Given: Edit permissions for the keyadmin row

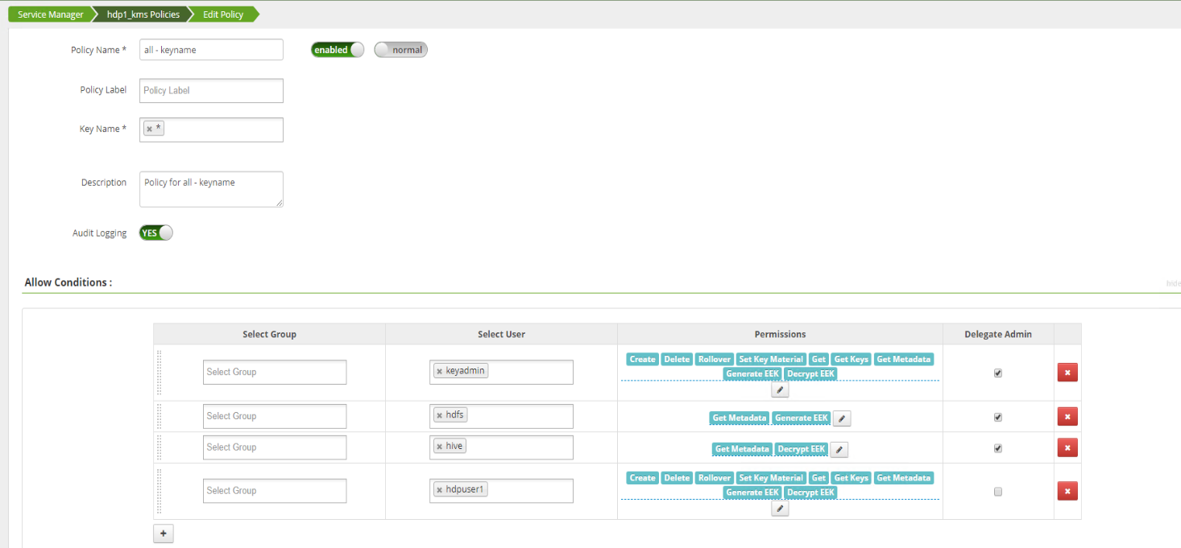Looking at the screenshot, I should pos(779,389).
